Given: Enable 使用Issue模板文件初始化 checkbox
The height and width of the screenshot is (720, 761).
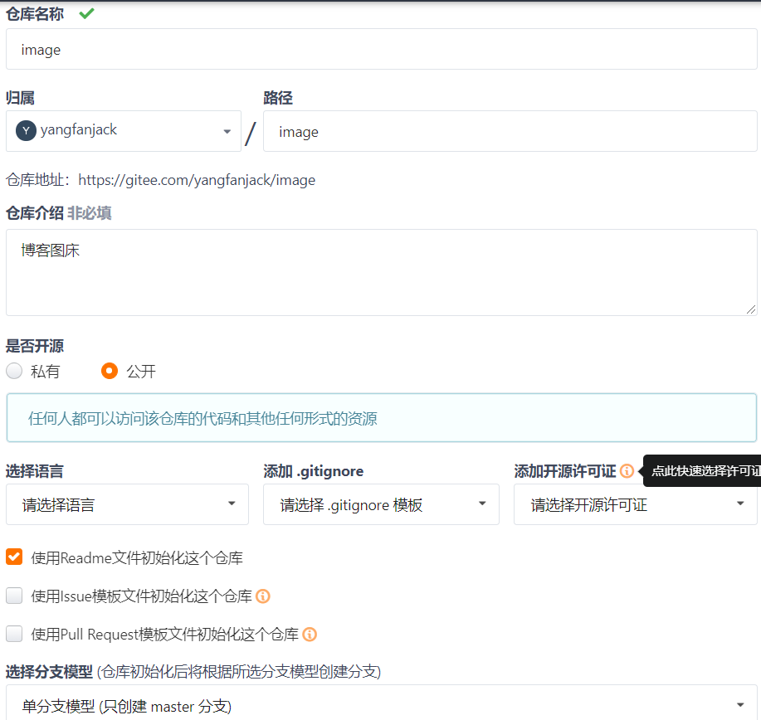Looking at the screenshot, I should [x=14, y=596].
